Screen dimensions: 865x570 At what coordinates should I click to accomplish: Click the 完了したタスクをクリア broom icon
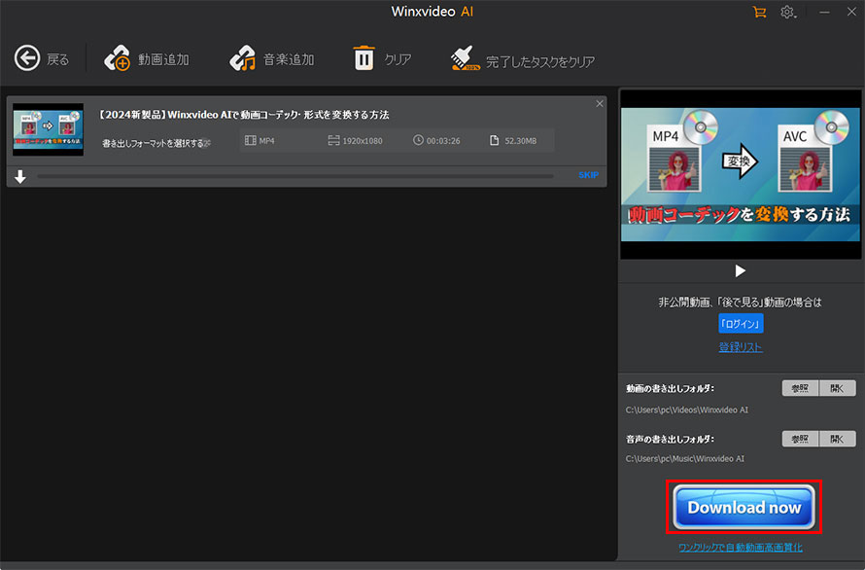(465, 58)
